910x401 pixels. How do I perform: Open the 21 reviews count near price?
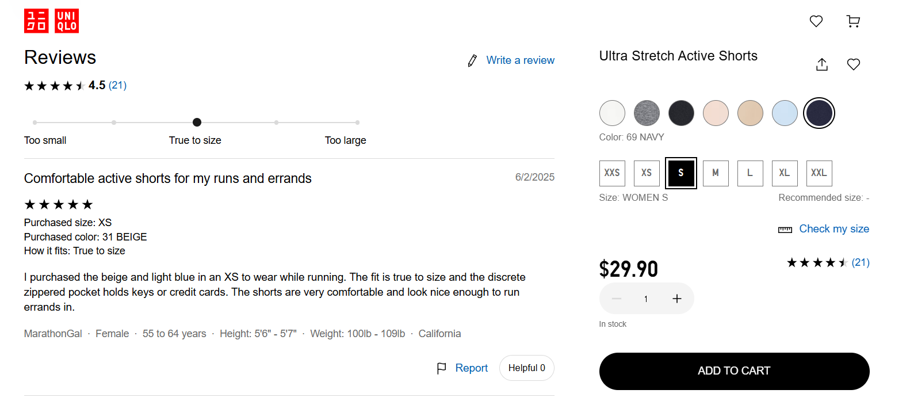point(861,262)
